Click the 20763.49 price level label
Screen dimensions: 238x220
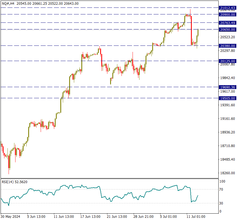(x=227, y=23)
